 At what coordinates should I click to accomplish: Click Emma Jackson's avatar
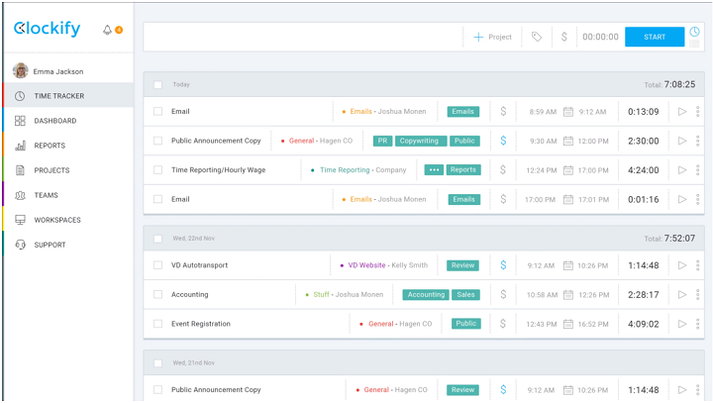coord(21,71)
